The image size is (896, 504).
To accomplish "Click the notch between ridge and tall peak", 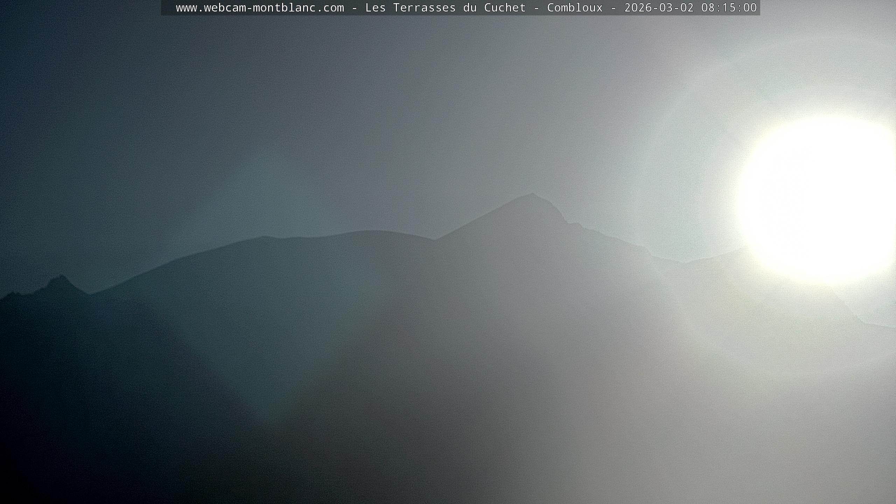I will 435,240.
